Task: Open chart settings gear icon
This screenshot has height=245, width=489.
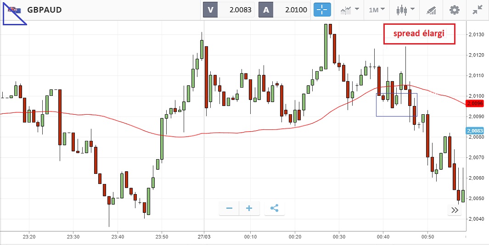Action: click(454, 10)
